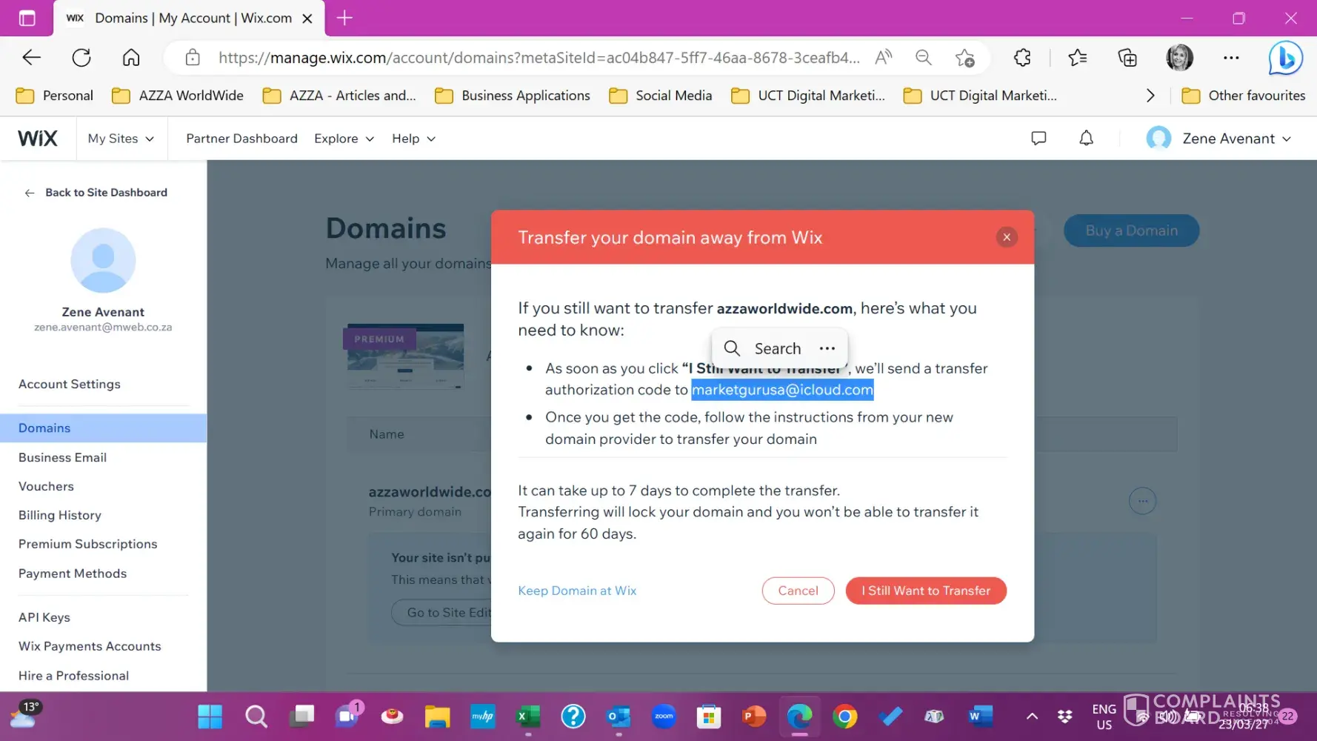The height and width of the screenshot is (741, 1317).
Task: Open the Social Media favourites folder
Action: point(661,96)
